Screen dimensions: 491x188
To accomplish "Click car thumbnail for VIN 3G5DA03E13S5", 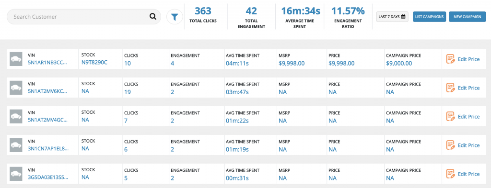I will coord(16,174).
